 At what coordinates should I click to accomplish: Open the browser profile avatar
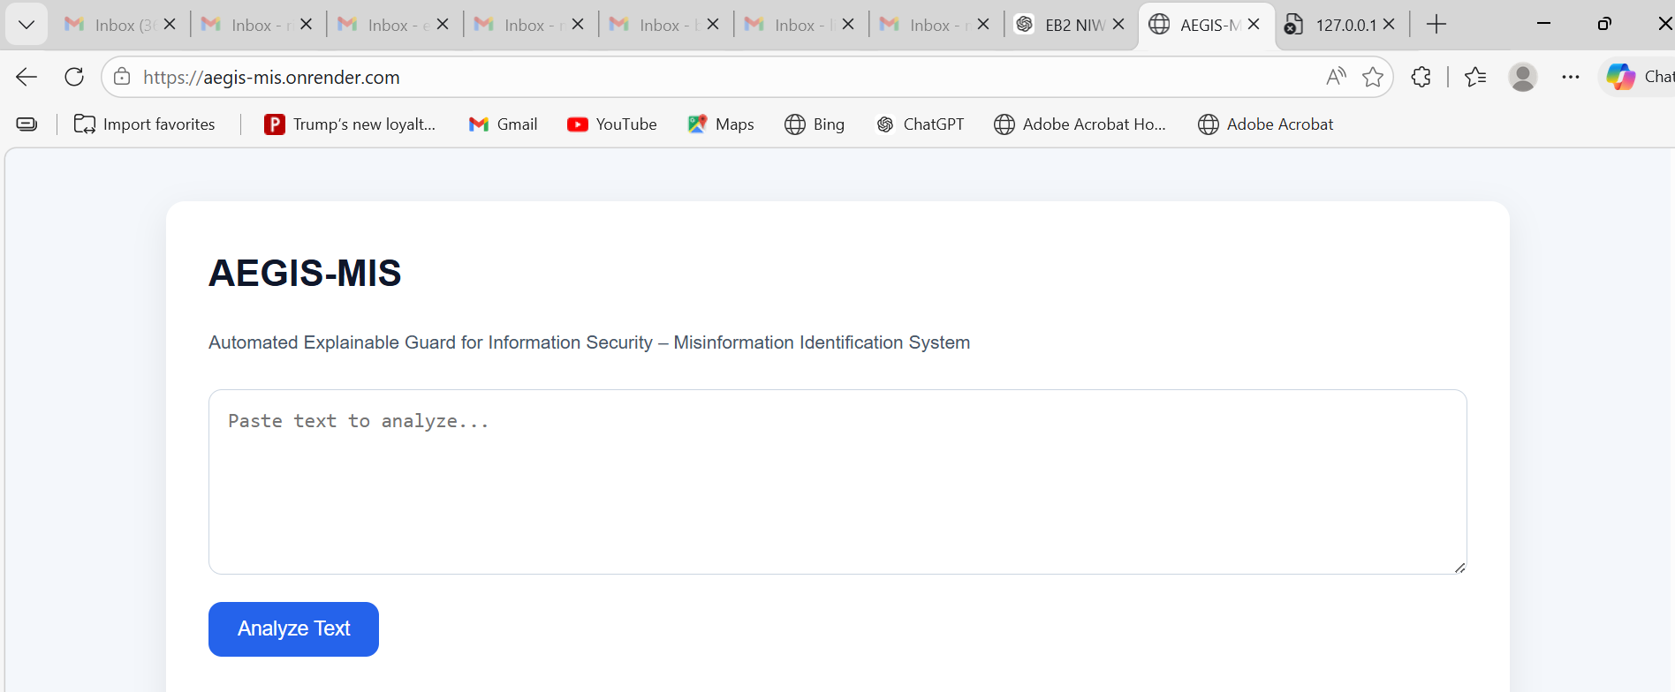[1523, 77]
